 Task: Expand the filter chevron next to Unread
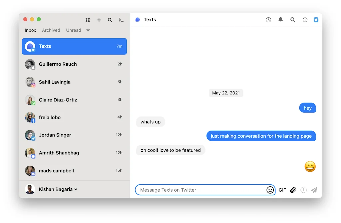coord(88,30)
